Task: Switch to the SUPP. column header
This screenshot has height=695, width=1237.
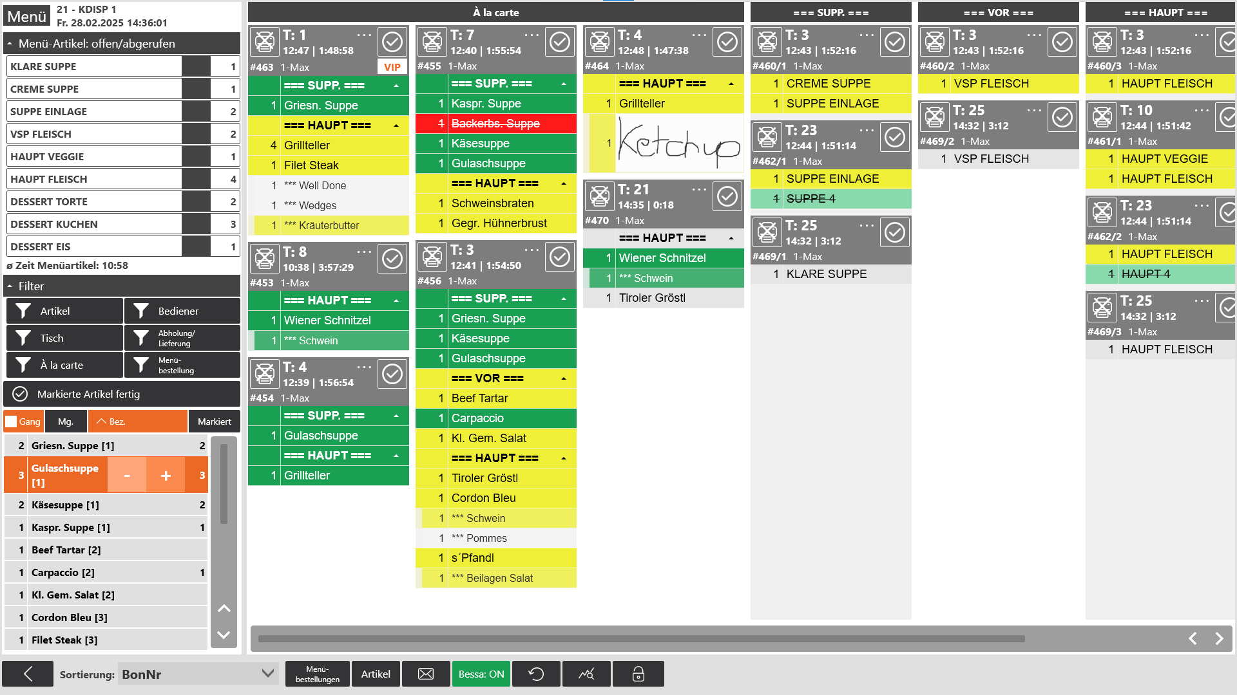Action: [x=830, y=12]
